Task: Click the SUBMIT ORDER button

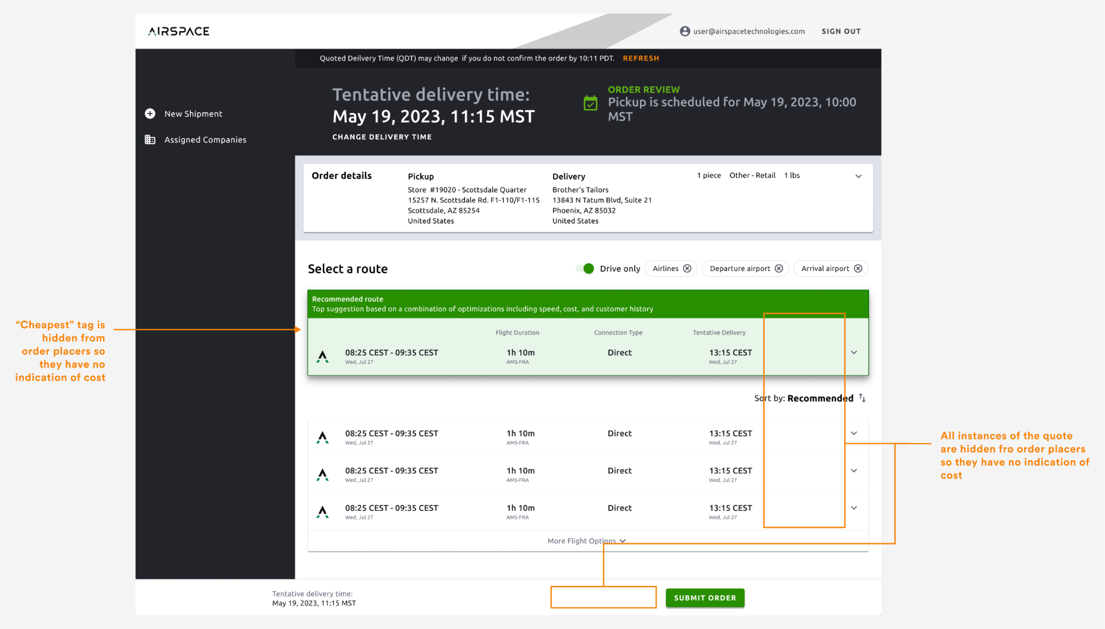Action: (x=705, y=598)
